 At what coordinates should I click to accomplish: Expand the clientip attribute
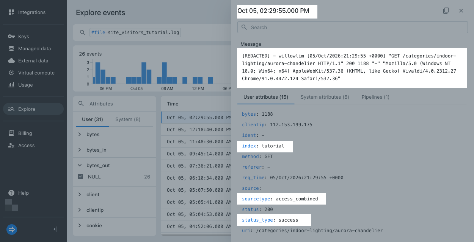click(x=80, y=210)
